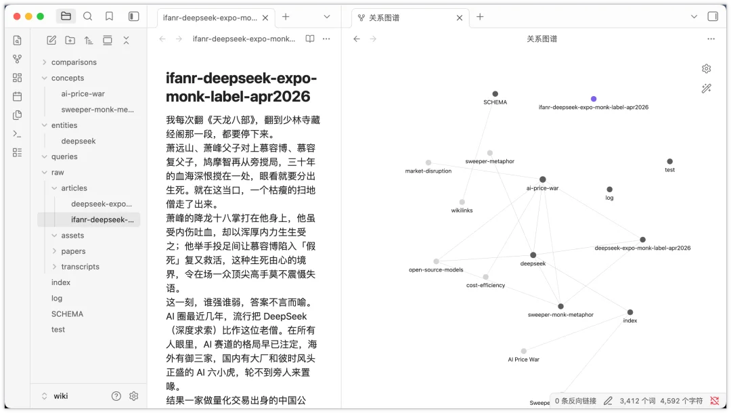731x413 pixels.
Task: Click the red sync icon in status bar
Action: (x=715, y=400)
